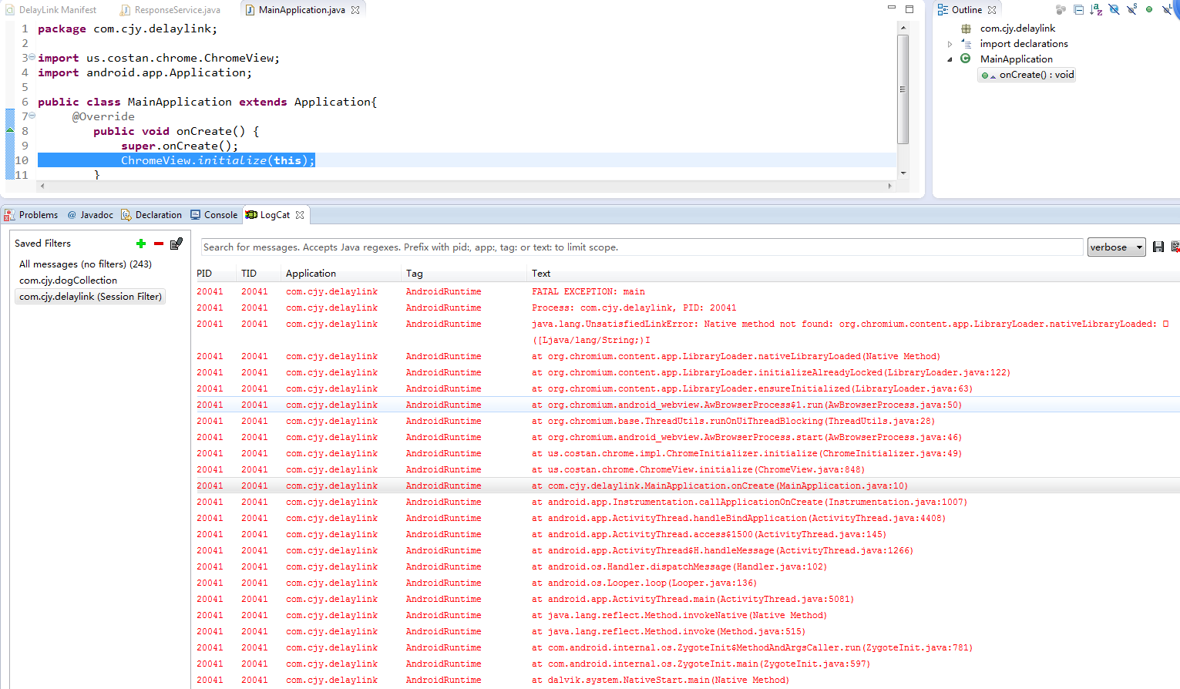Click the package icon beside com.cjy.delaylink in Outline
The height and width of the screenshot is (689, 1180).
[966, 29]
